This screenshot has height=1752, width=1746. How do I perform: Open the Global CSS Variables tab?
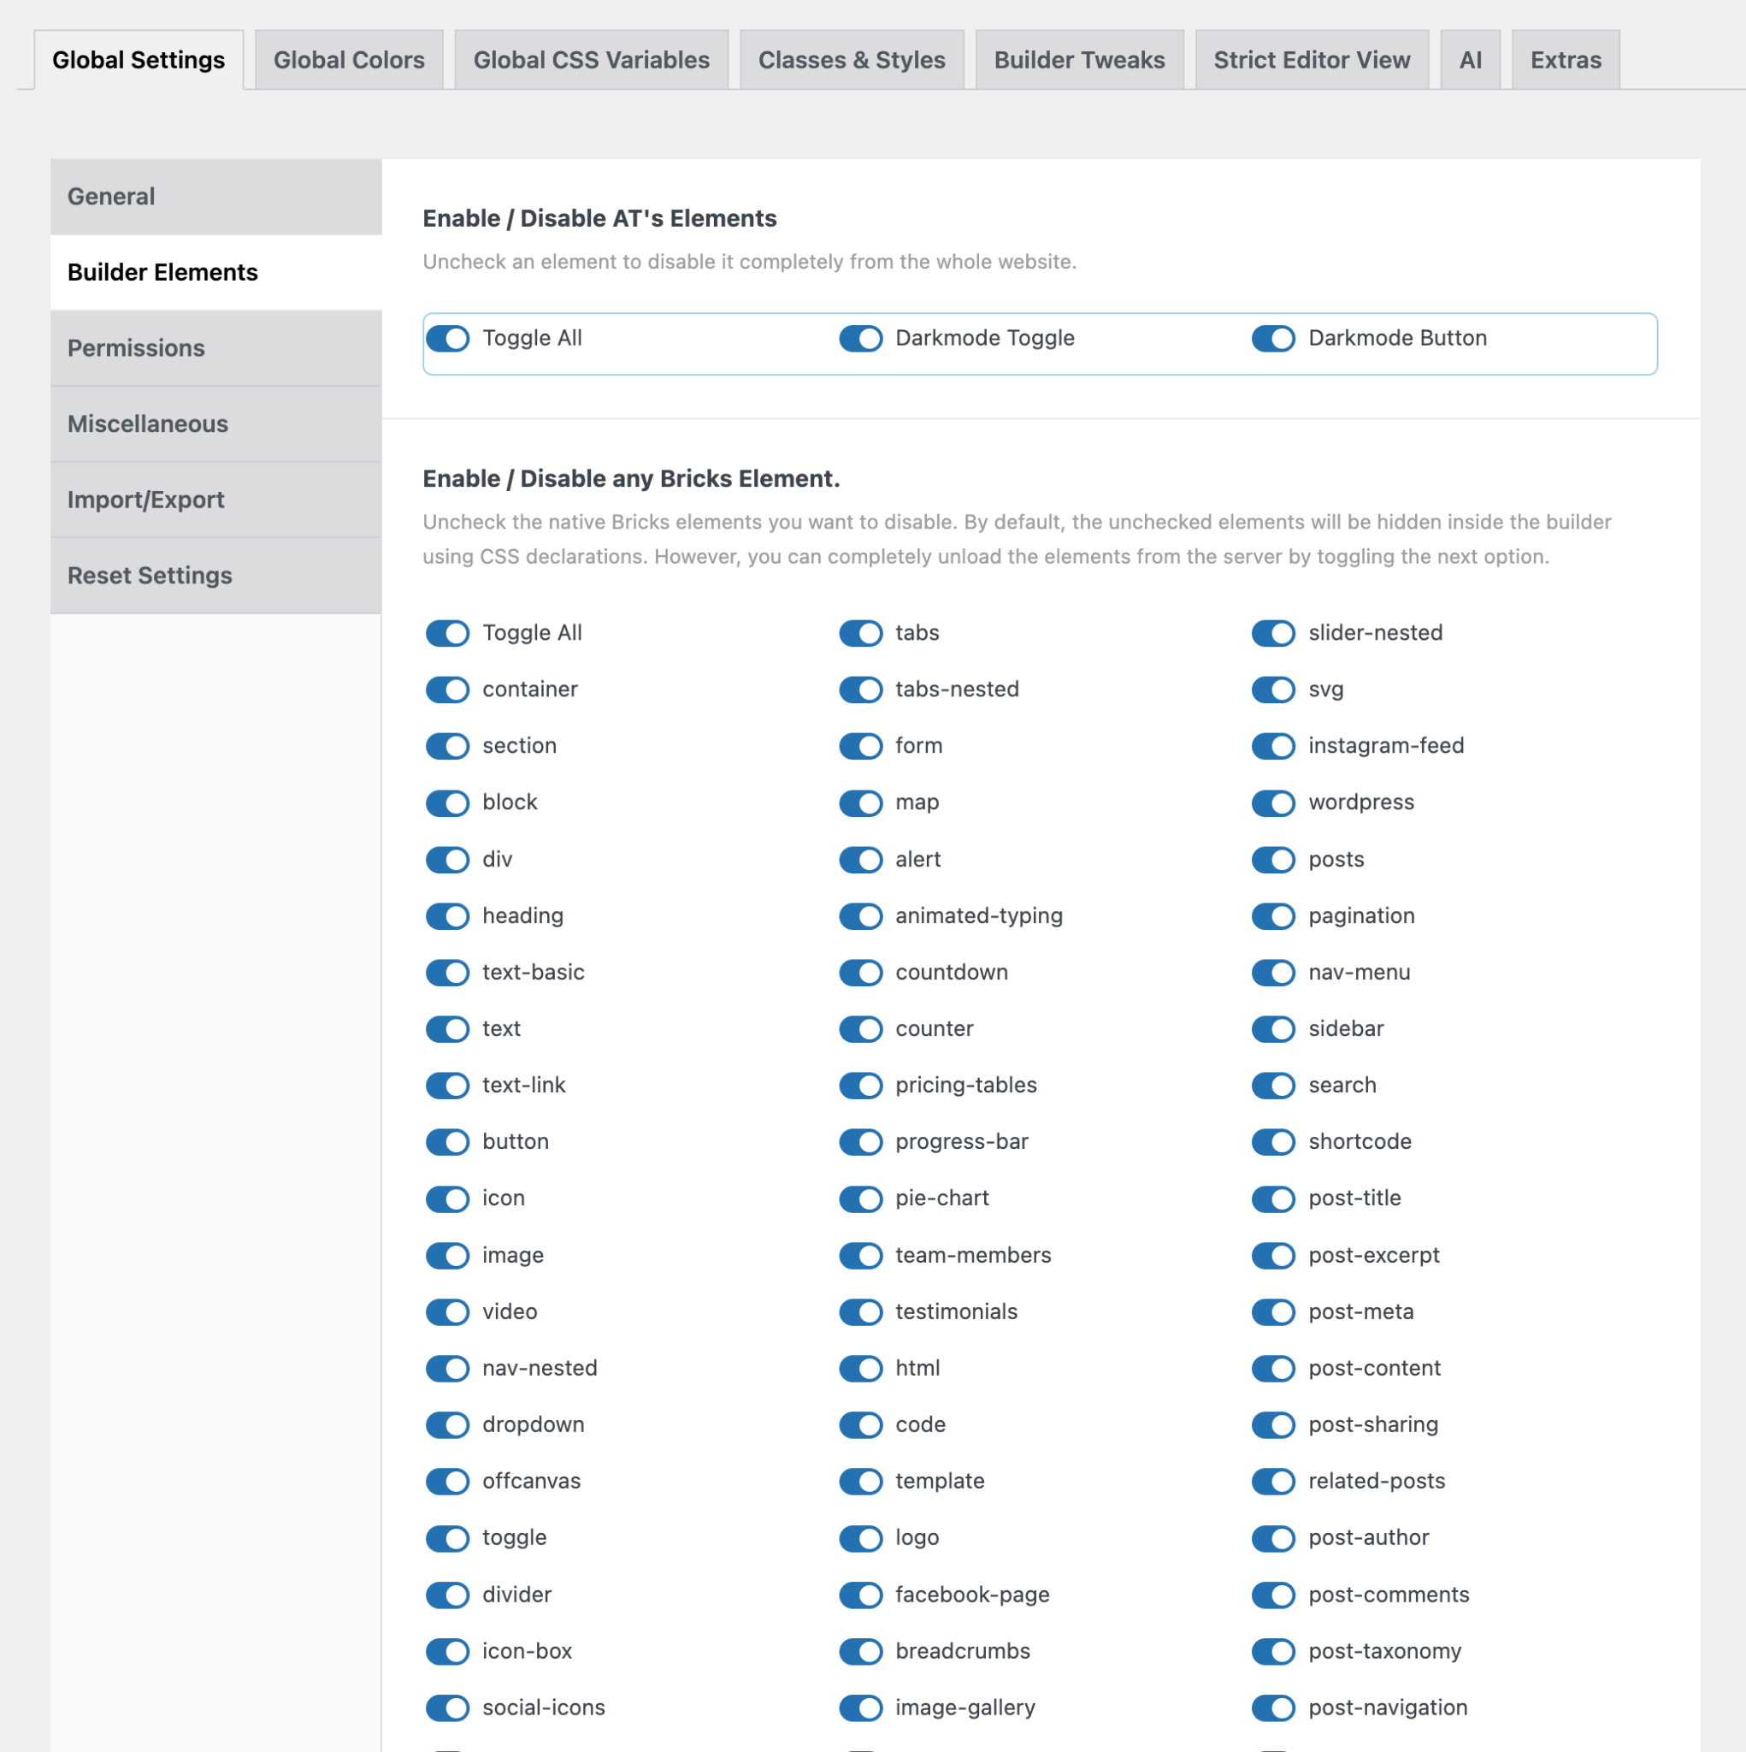pyautogui.click(x=591, y=60)
